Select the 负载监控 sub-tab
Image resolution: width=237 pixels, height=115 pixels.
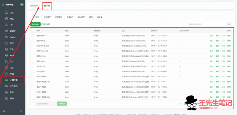70,17
